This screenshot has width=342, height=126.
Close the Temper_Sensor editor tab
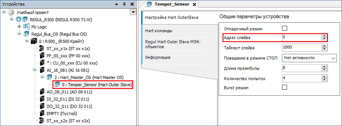[x=195, y=4]
